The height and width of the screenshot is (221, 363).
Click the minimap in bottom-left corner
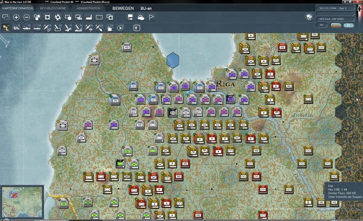tap(22, 202)
